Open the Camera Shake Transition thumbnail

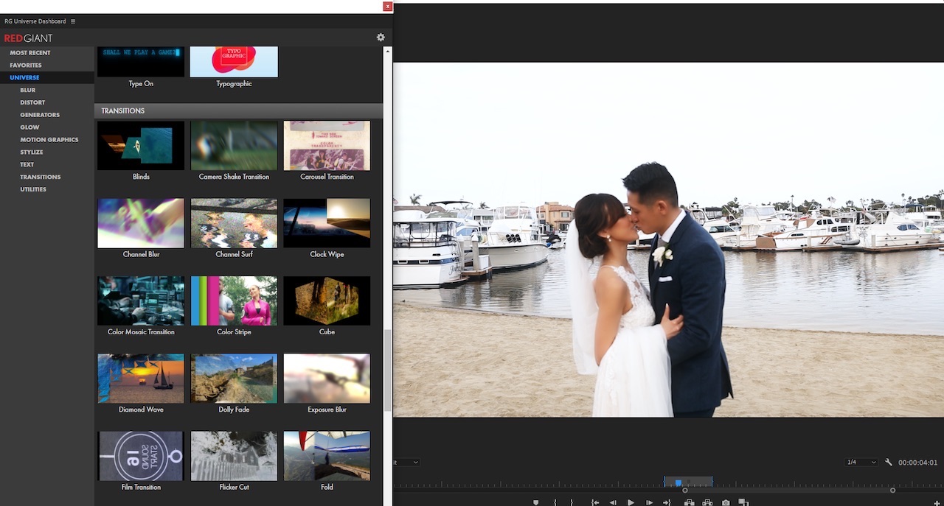(233, 145)
